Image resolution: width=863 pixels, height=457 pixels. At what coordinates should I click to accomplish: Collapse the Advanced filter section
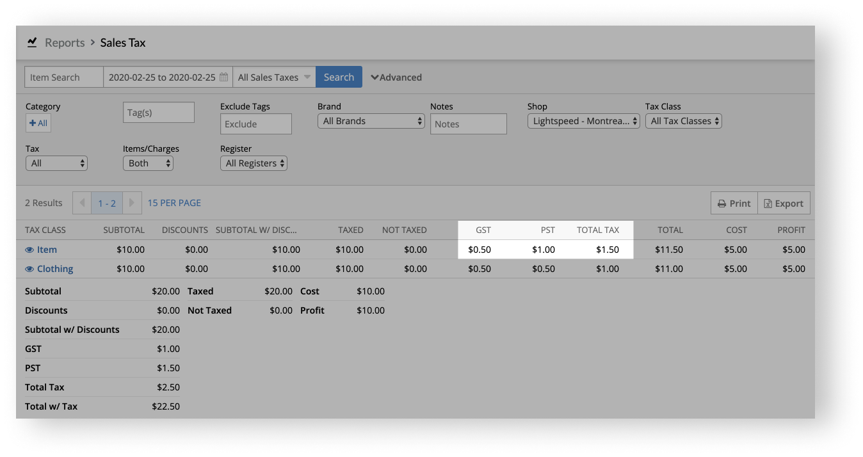tap(396, 77)
